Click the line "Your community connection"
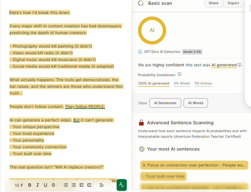The width and height of the screenshot is (251, 192). coord(38,147)
